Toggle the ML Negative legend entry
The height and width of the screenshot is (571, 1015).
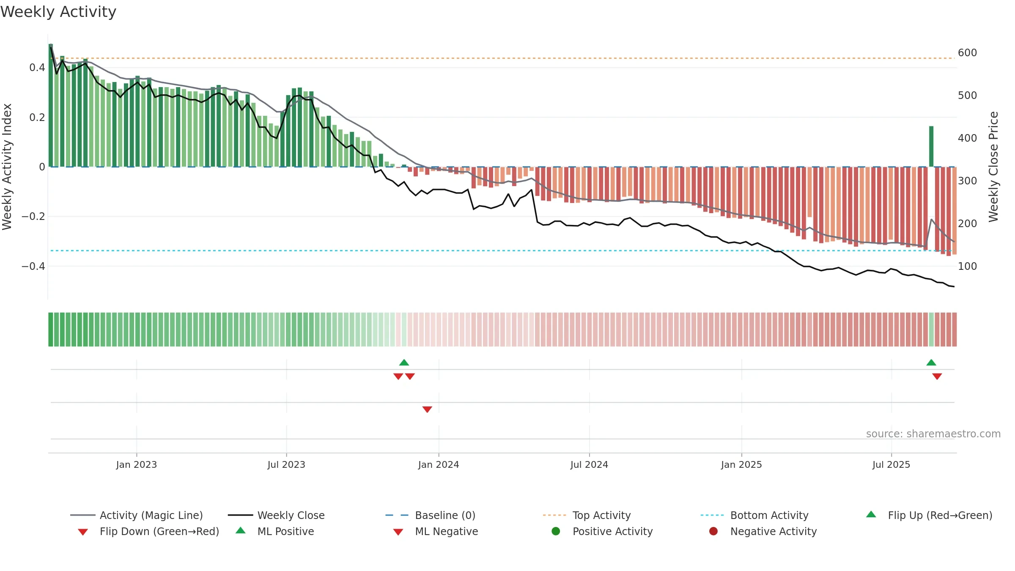[x=436, y=531]
